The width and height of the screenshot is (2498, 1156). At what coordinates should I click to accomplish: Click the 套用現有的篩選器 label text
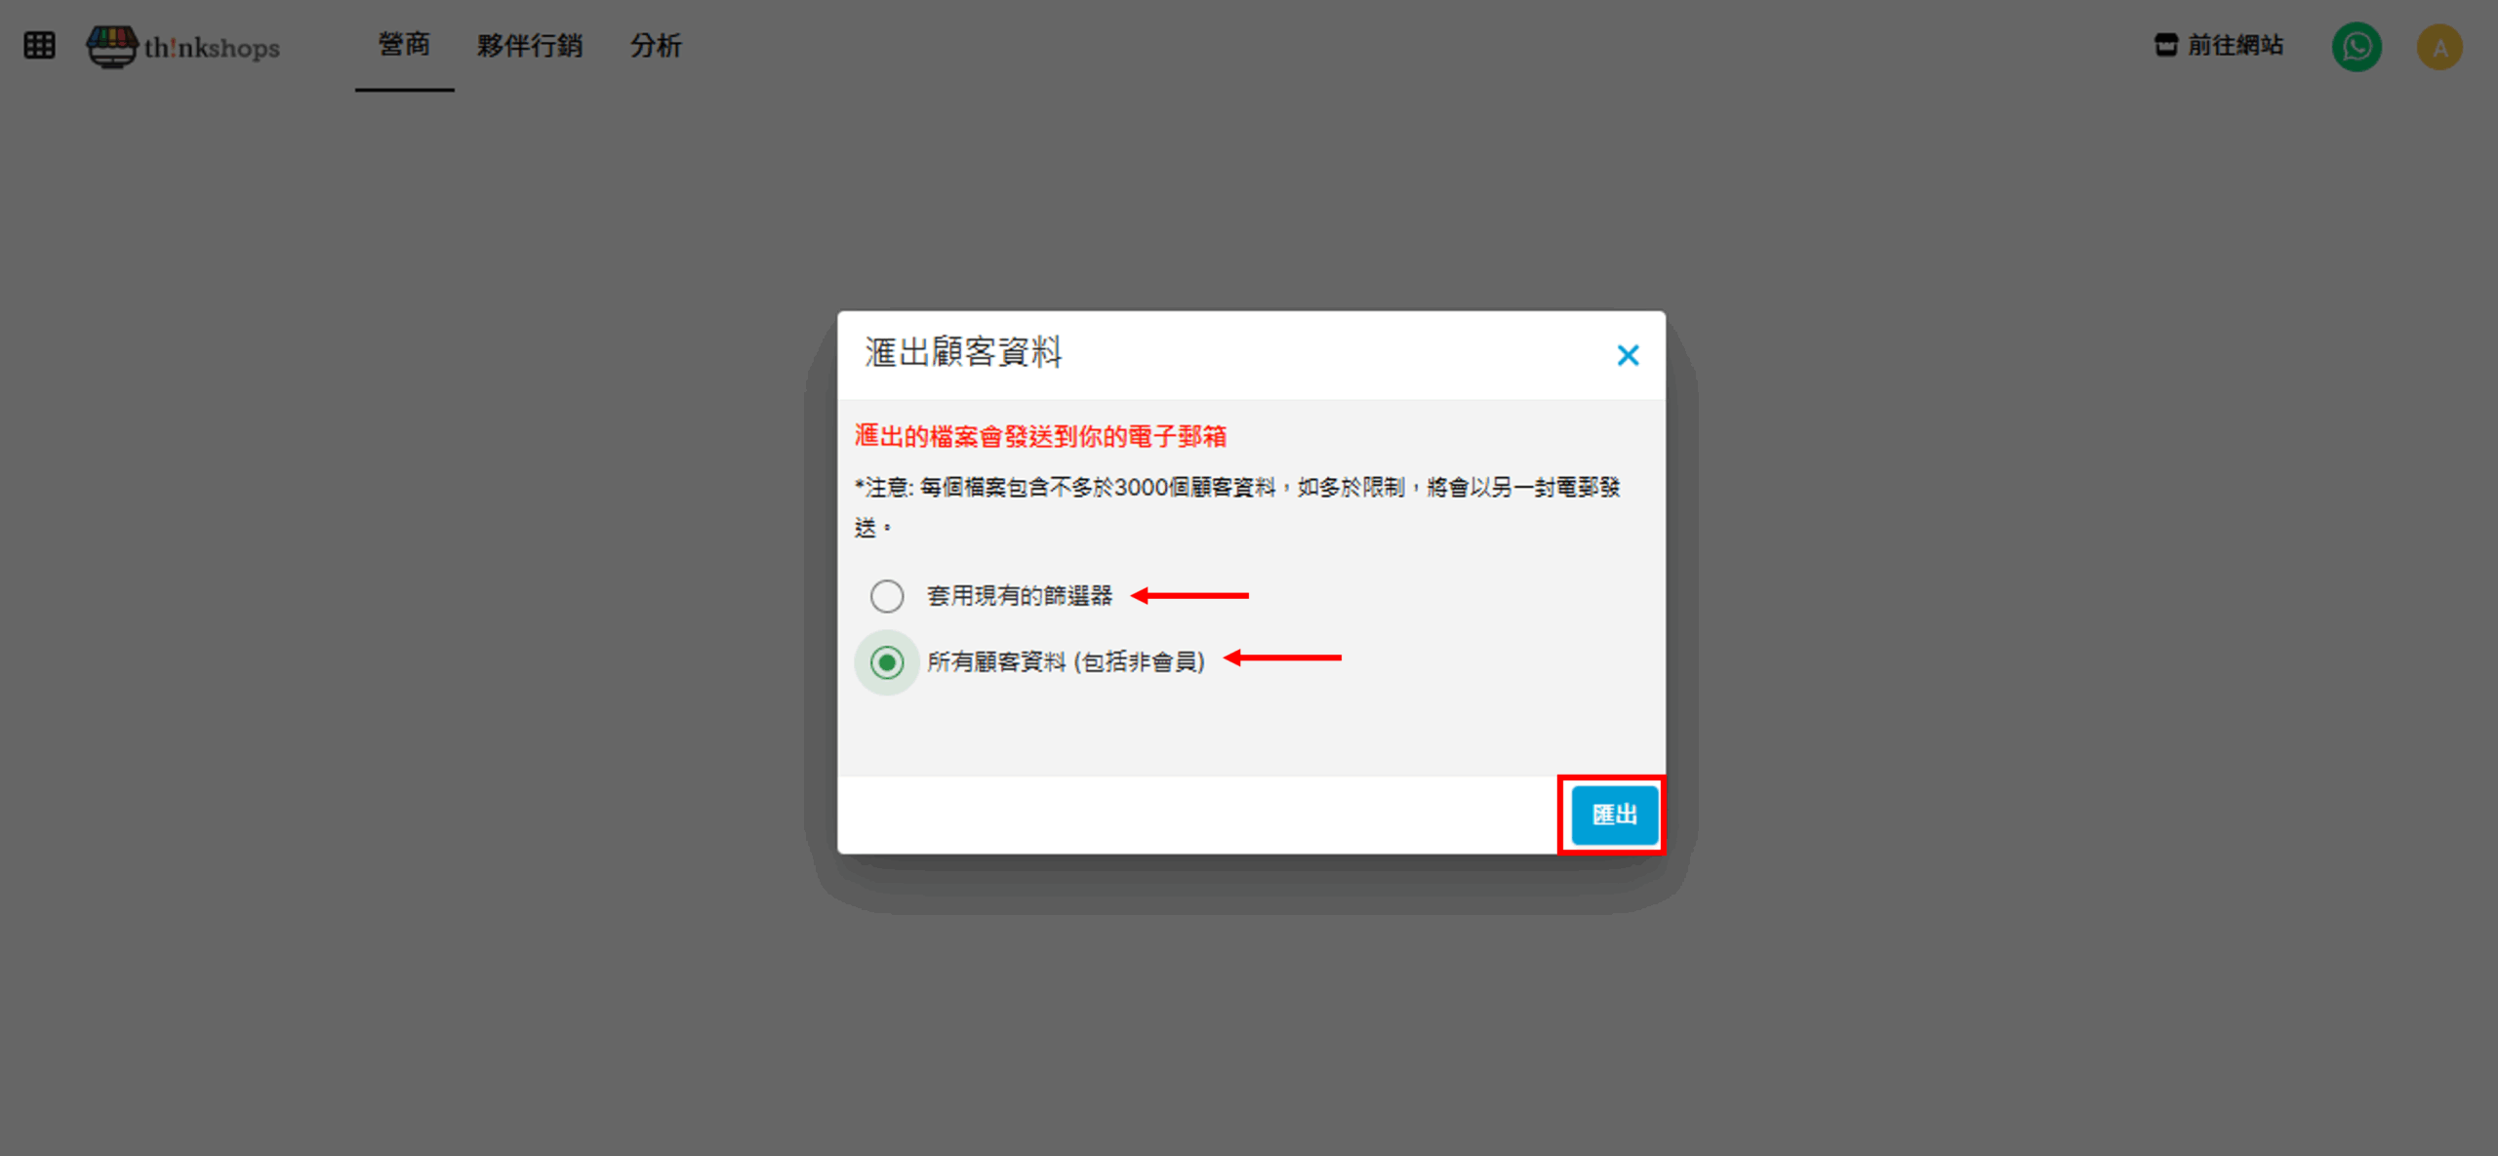point(1020,595)
